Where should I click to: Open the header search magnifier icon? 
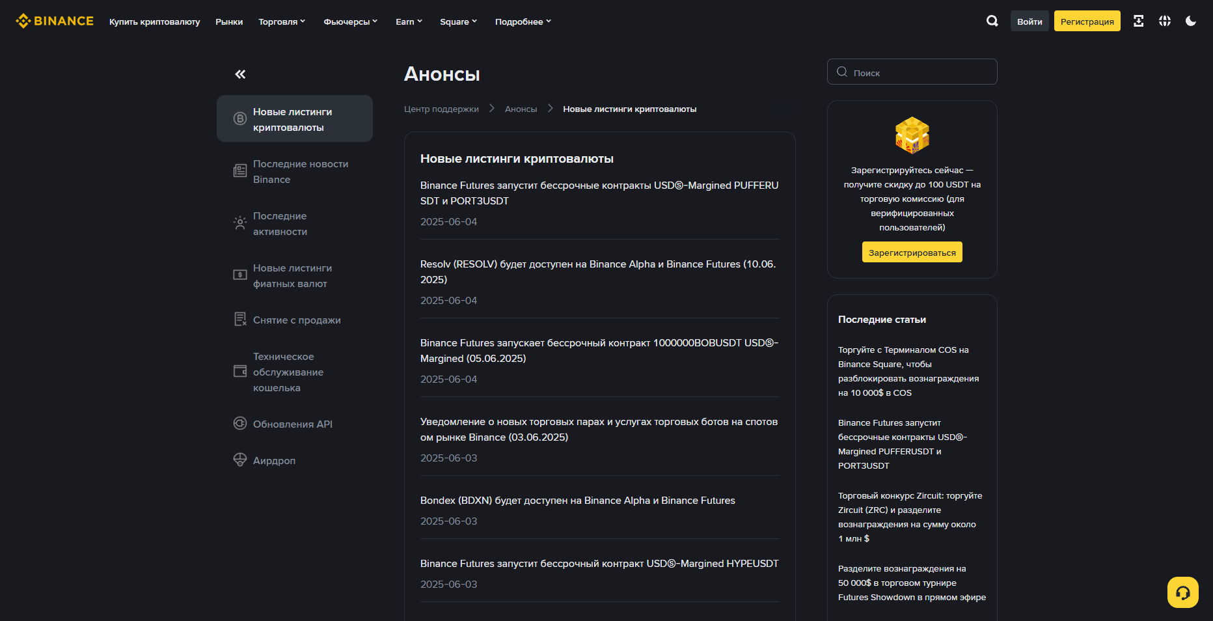pyautogui.click(x=992, y=21)
